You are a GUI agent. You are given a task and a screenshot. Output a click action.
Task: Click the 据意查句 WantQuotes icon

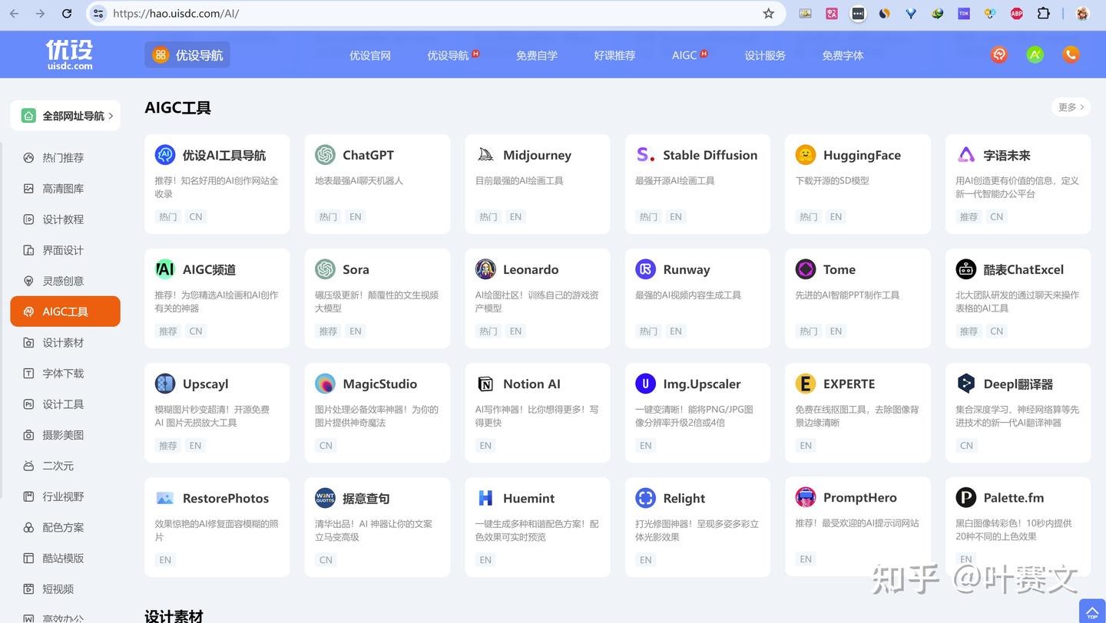[325, 498]
